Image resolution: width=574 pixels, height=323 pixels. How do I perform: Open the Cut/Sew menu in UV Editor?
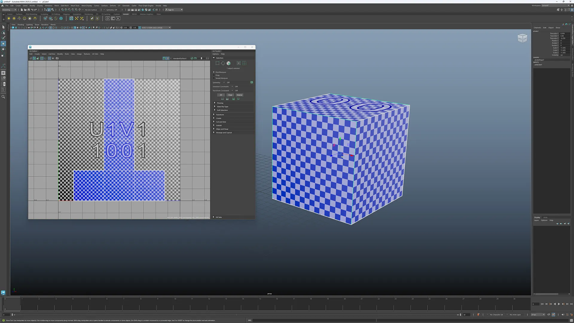(52, 54)
